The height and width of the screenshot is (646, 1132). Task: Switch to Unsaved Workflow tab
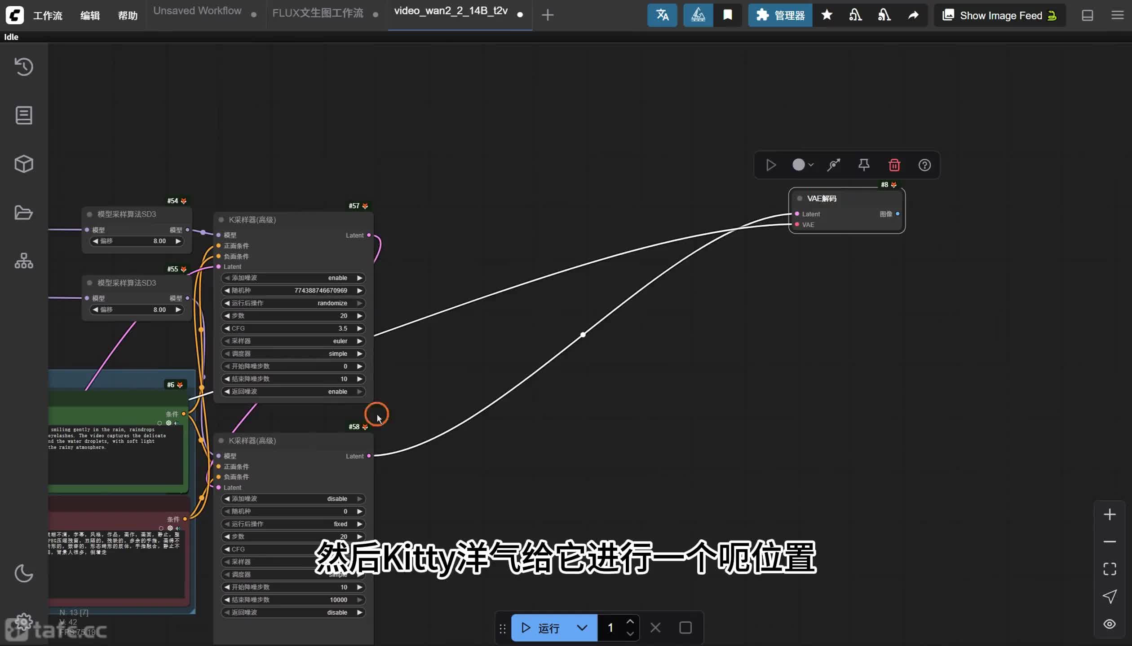197,11
